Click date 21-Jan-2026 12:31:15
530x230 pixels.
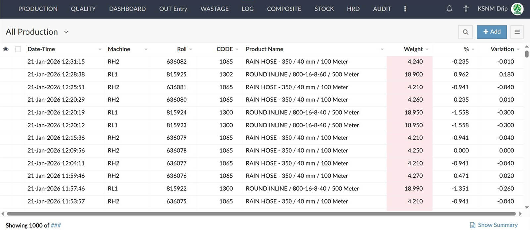point(56,62)
